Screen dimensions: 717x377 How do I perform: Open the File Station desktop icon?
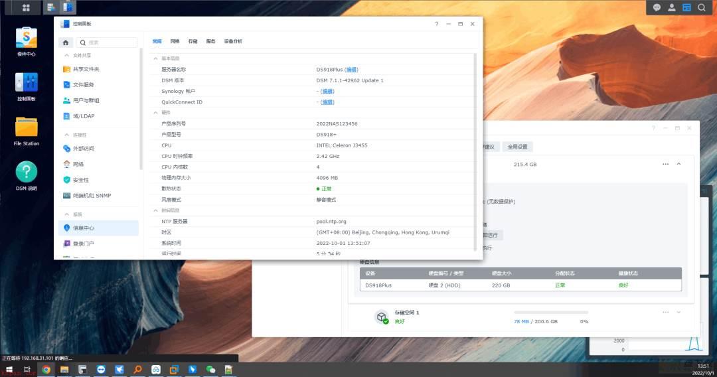[26, 131]
